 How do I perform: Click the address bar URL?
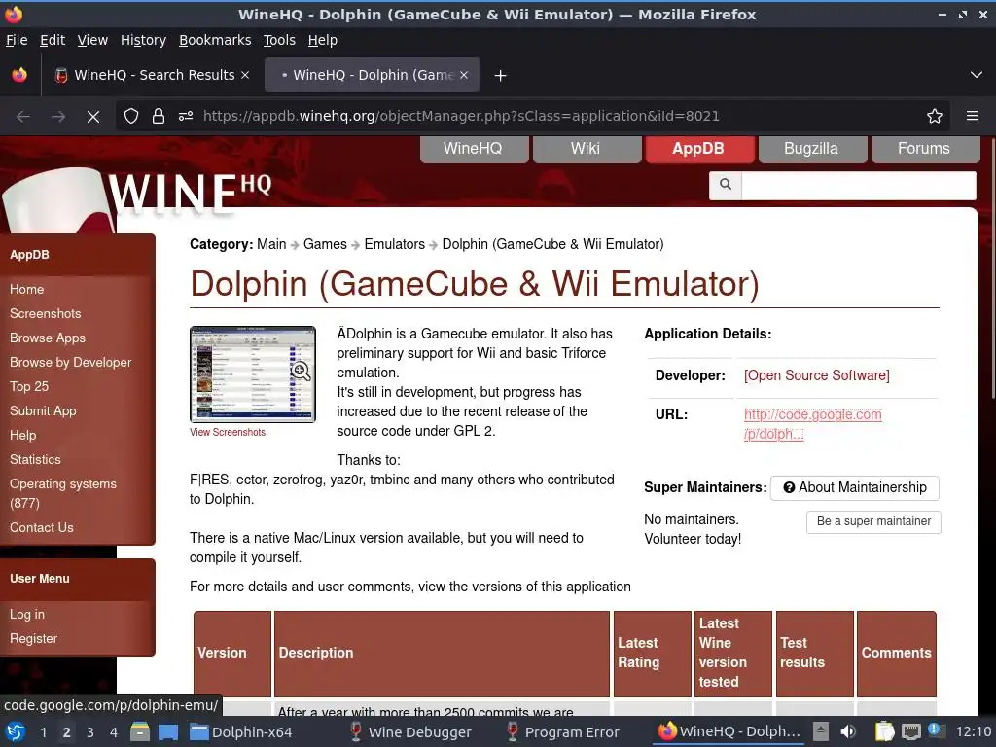click(x=460, y=117)
